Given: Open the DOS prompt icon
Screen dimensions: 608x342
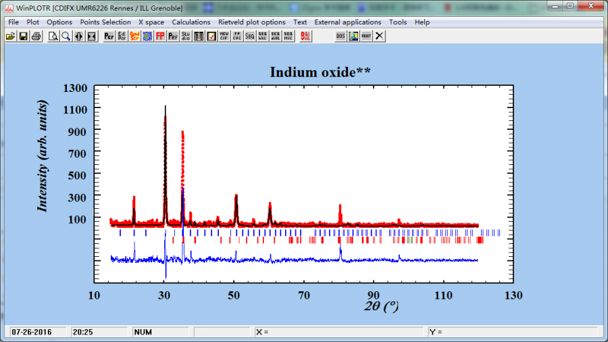Looking at the screenshot, I should tap(340, 36).
